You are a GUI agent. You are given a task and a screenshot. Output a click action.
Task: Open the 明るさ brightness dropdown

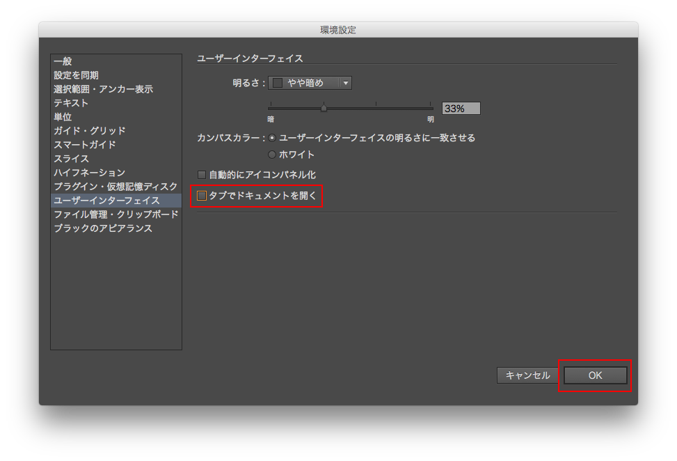tap(310, 83)
